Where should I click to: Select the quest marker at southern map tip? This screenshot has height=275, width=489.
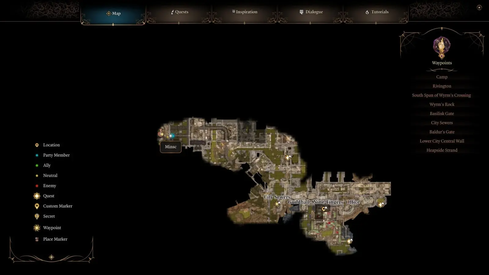click(349, 241)
